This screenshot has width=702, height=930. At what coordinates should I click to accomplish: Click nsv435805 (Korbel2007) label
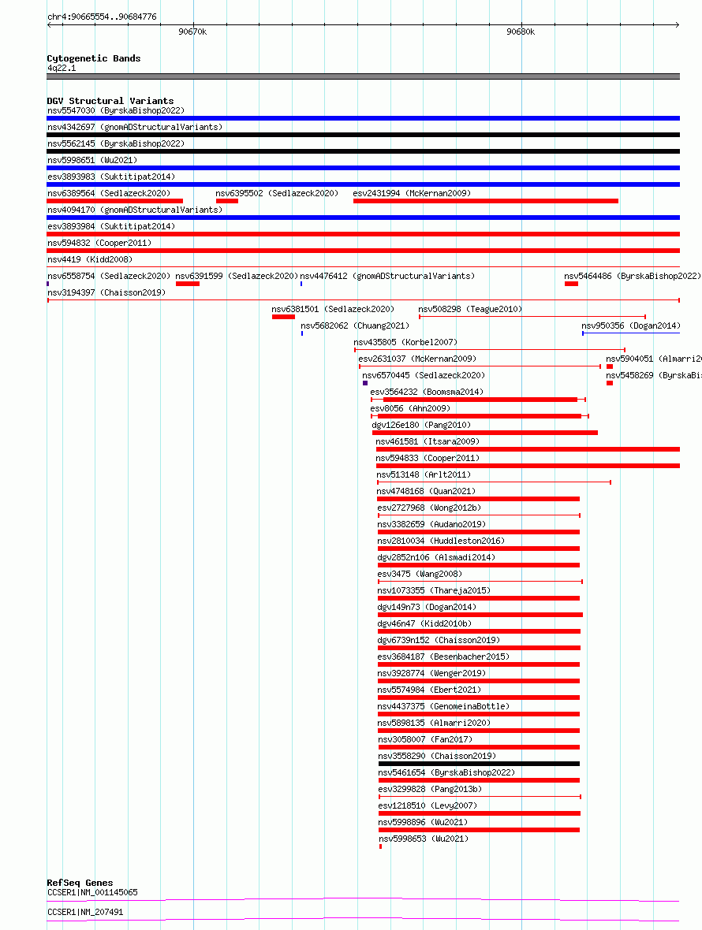click(405, 343)
